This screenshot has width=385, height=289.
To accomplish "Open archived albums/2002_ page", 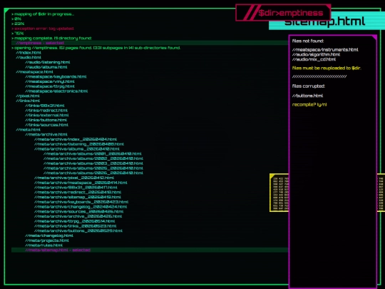I will click(x=93, y=158).
